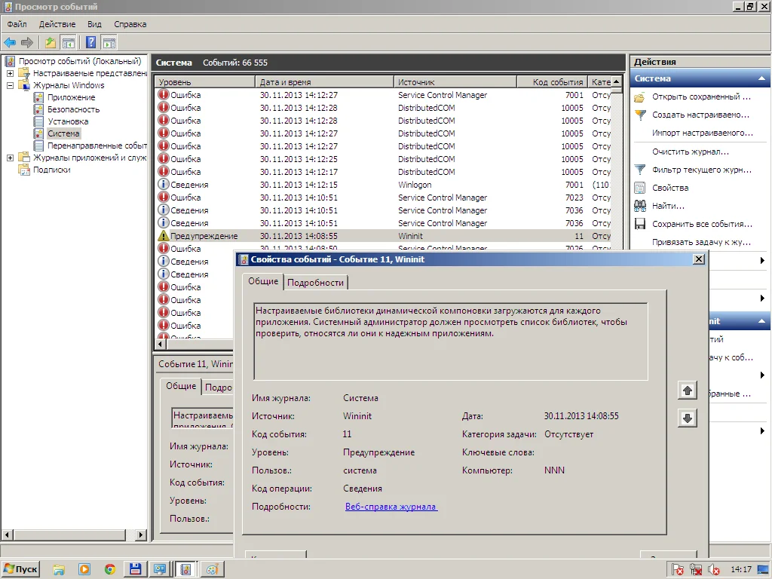The image size is (772, 579).
Task: Click the funnel icon for Фильтр текущего журнала
Action: pos(640,170)
